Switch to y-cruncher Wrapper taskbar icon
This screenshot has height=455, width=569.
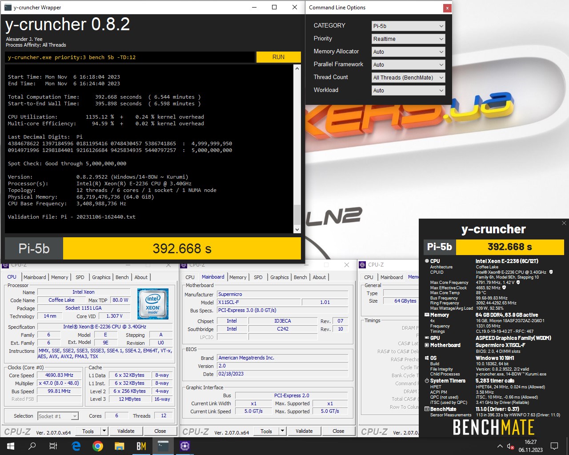coord(163,446)
